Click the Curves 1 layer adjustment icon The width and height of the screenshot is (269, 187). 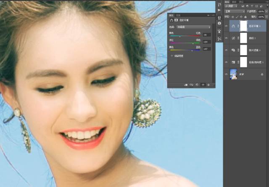[233, 38]
